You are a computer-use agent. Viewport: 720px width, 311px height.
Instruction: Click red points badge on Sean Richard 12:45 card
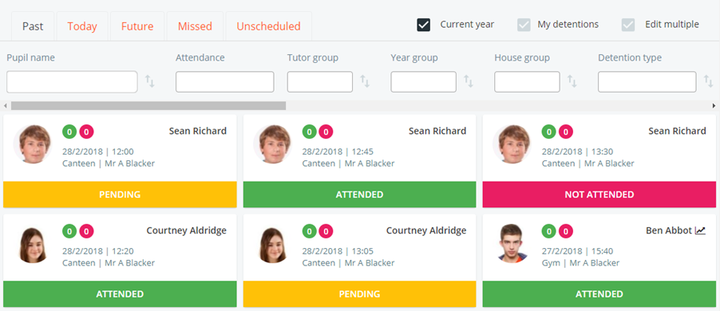(x=326, y=132)
